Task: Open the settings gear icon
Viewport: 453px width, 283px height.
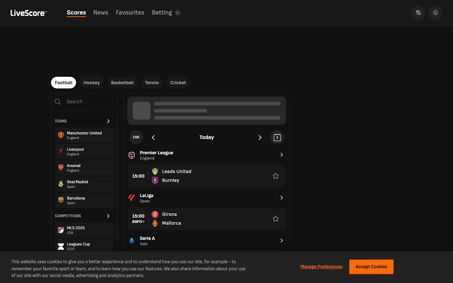Action: [435, 13]
